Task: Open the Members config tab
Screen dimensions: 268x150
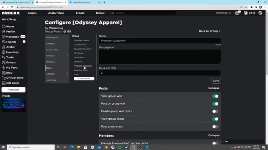Action: point(51,62)
